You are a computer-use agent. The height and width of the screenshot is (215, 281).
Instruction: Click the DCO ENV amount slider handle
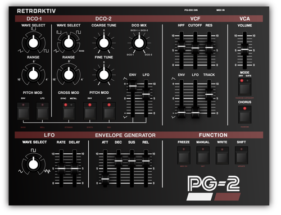[x=133, y=86]
